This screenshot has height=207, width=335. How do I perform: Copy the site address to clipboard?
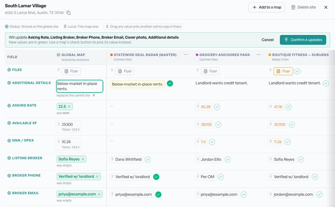click(x=69, y=13)
